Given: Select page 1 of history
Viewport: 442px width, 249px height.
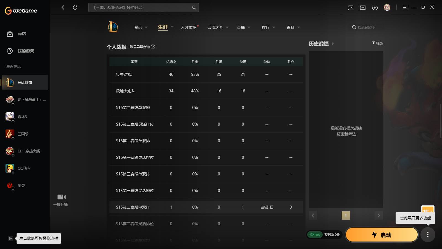Looking at the screenshot, I should (x=346, y=216).
